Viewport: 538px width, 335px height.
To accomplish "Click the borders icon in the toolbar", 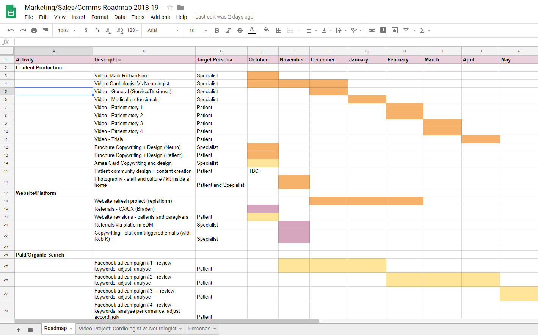I will [279, 30].
